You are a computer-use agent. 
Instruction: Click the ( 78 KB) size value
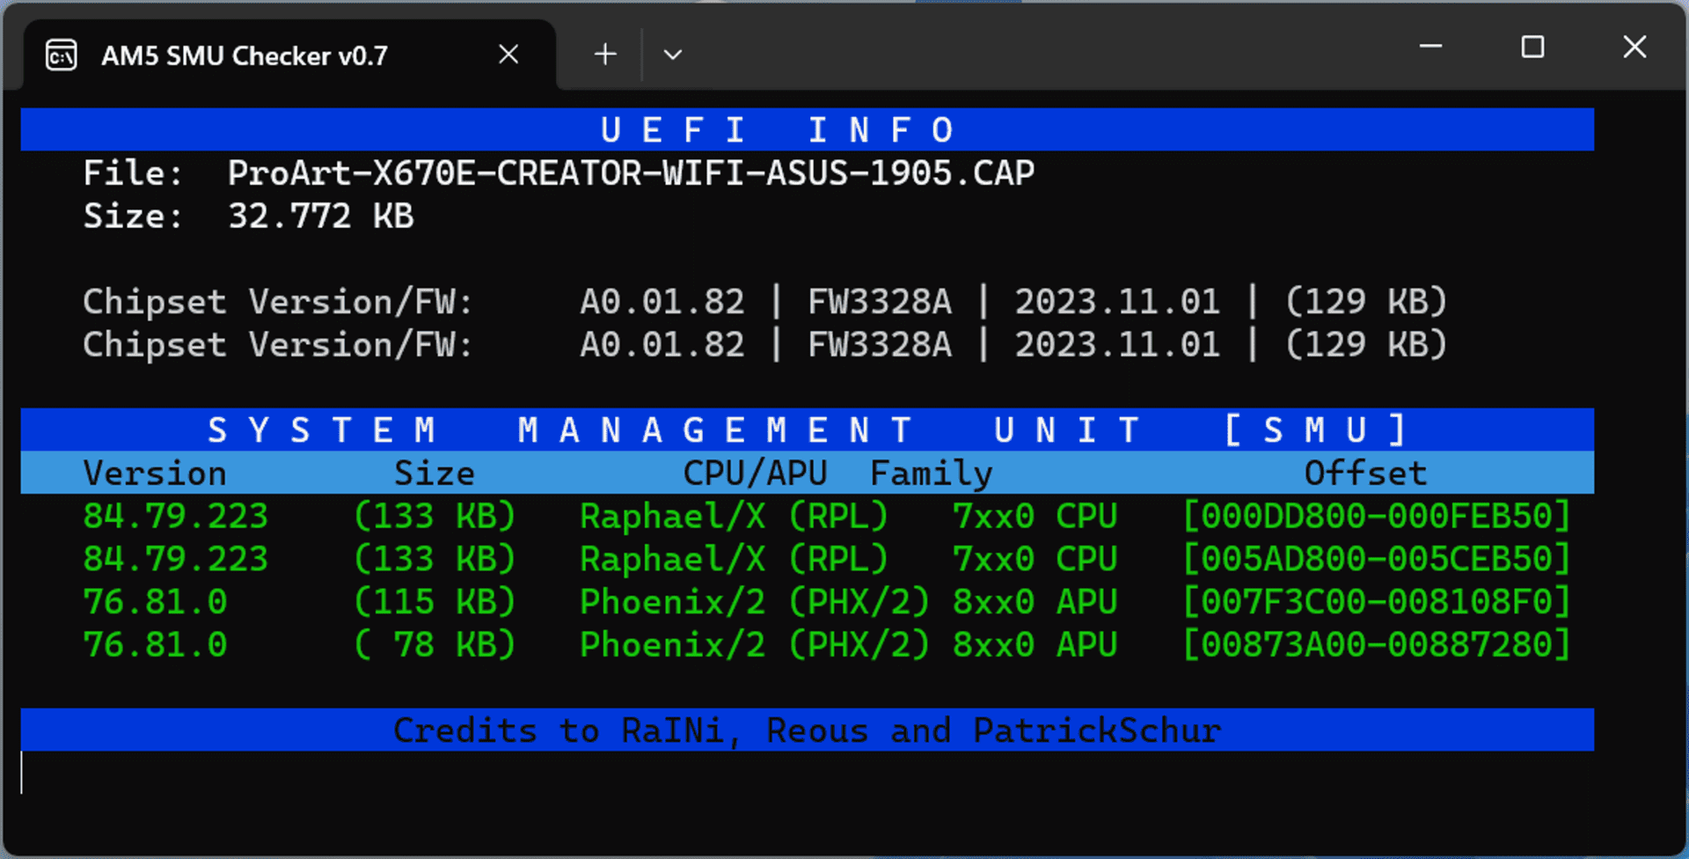coord(435,646)
